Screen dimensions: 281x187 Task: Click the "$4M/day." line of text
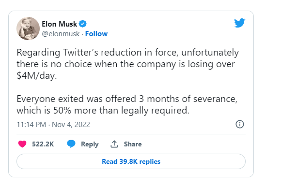click(37, 76)
